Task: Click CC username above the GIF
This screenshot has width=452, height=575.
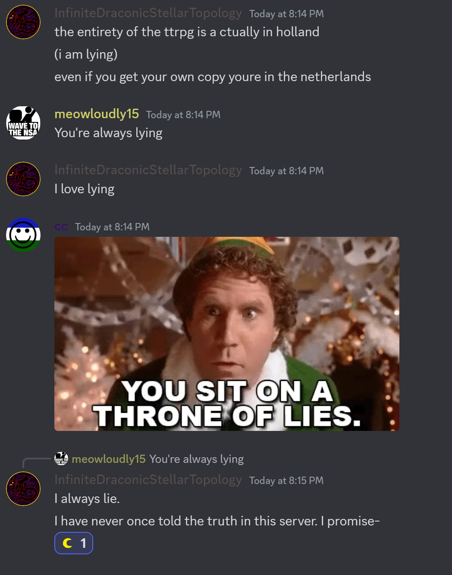Action: (61, 227)
